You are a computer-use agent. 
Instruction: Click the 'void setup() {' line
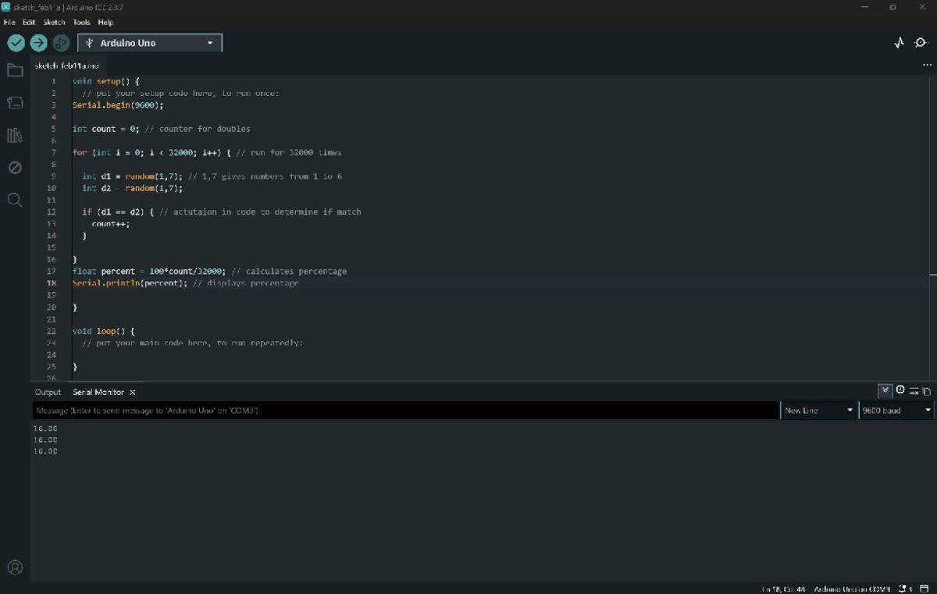106,81
